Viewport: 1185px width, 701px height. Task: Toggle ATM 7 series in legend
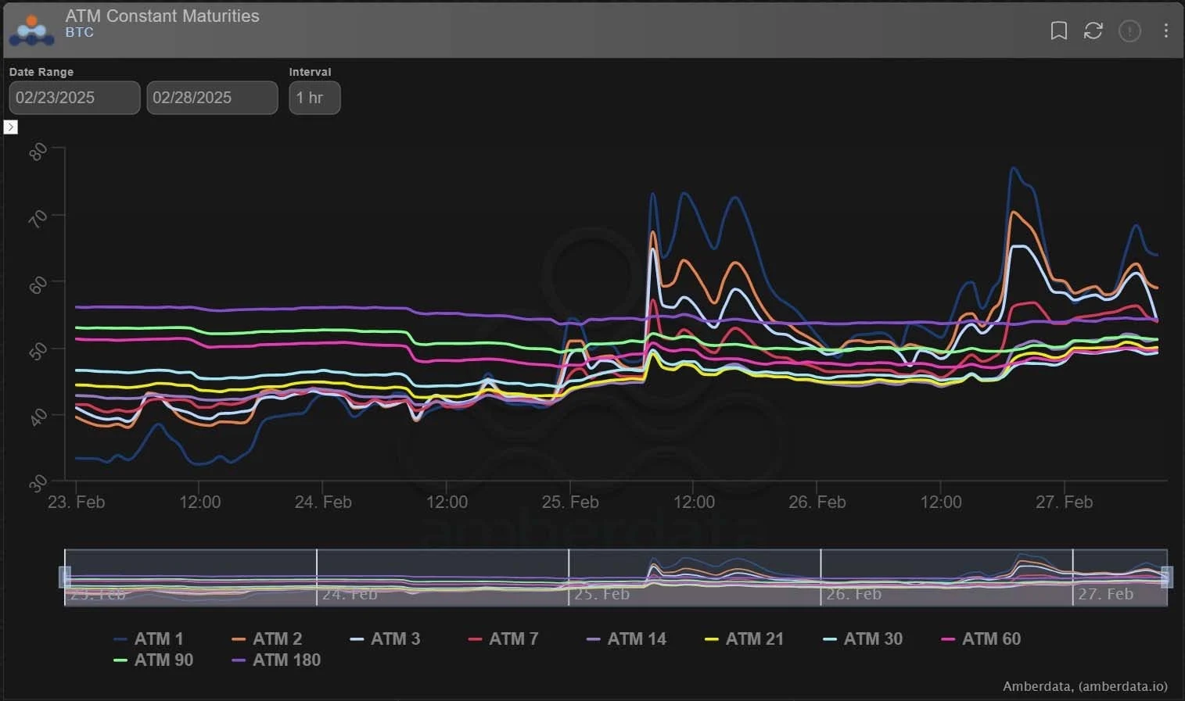coord(503,638)
